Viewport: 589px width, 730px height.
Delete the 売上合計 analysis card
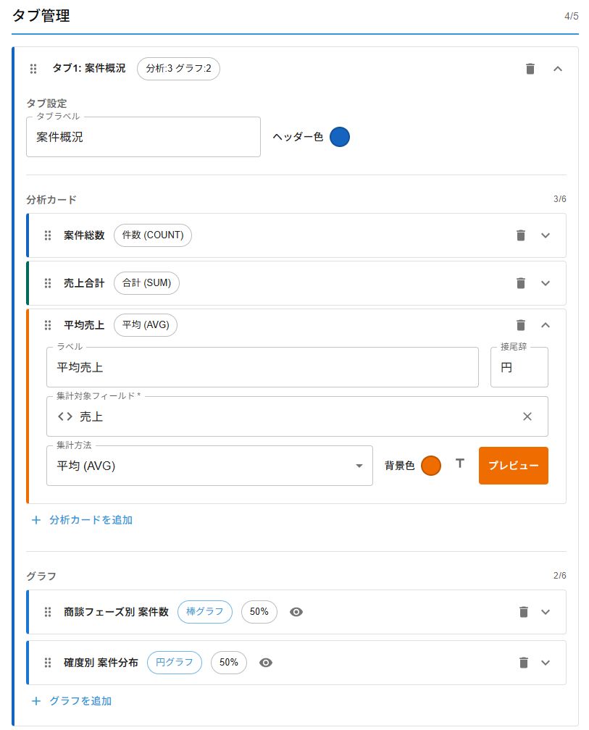520,282
